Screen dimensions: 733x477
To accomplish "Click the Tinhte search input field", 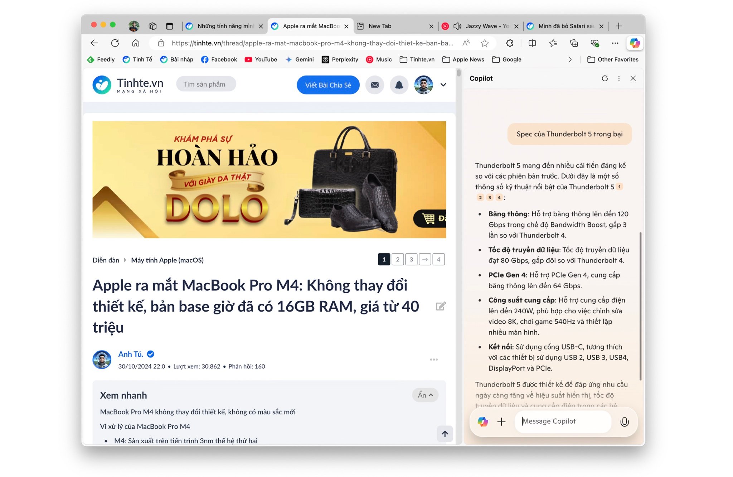I will tap(205, 84).
